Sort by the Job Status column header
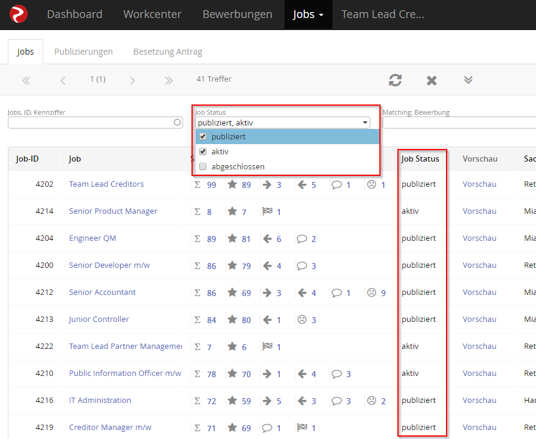 420,159
